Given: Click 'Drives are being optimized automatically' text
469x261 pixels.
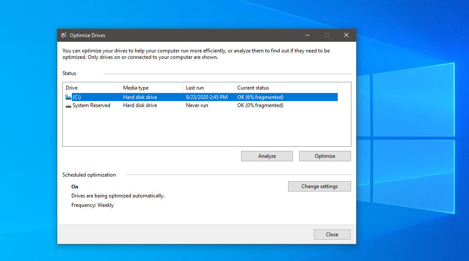Looking at the screenshot, I should click(x=118, y=196).
